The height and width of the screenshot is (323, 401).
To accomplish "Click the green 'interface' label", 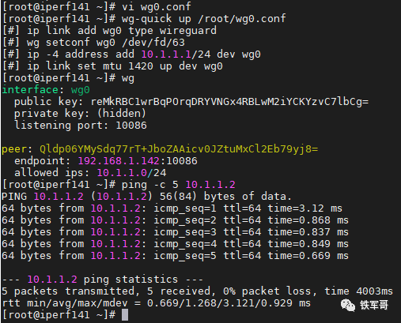I will pyautogui.click(x=30, y=90).
